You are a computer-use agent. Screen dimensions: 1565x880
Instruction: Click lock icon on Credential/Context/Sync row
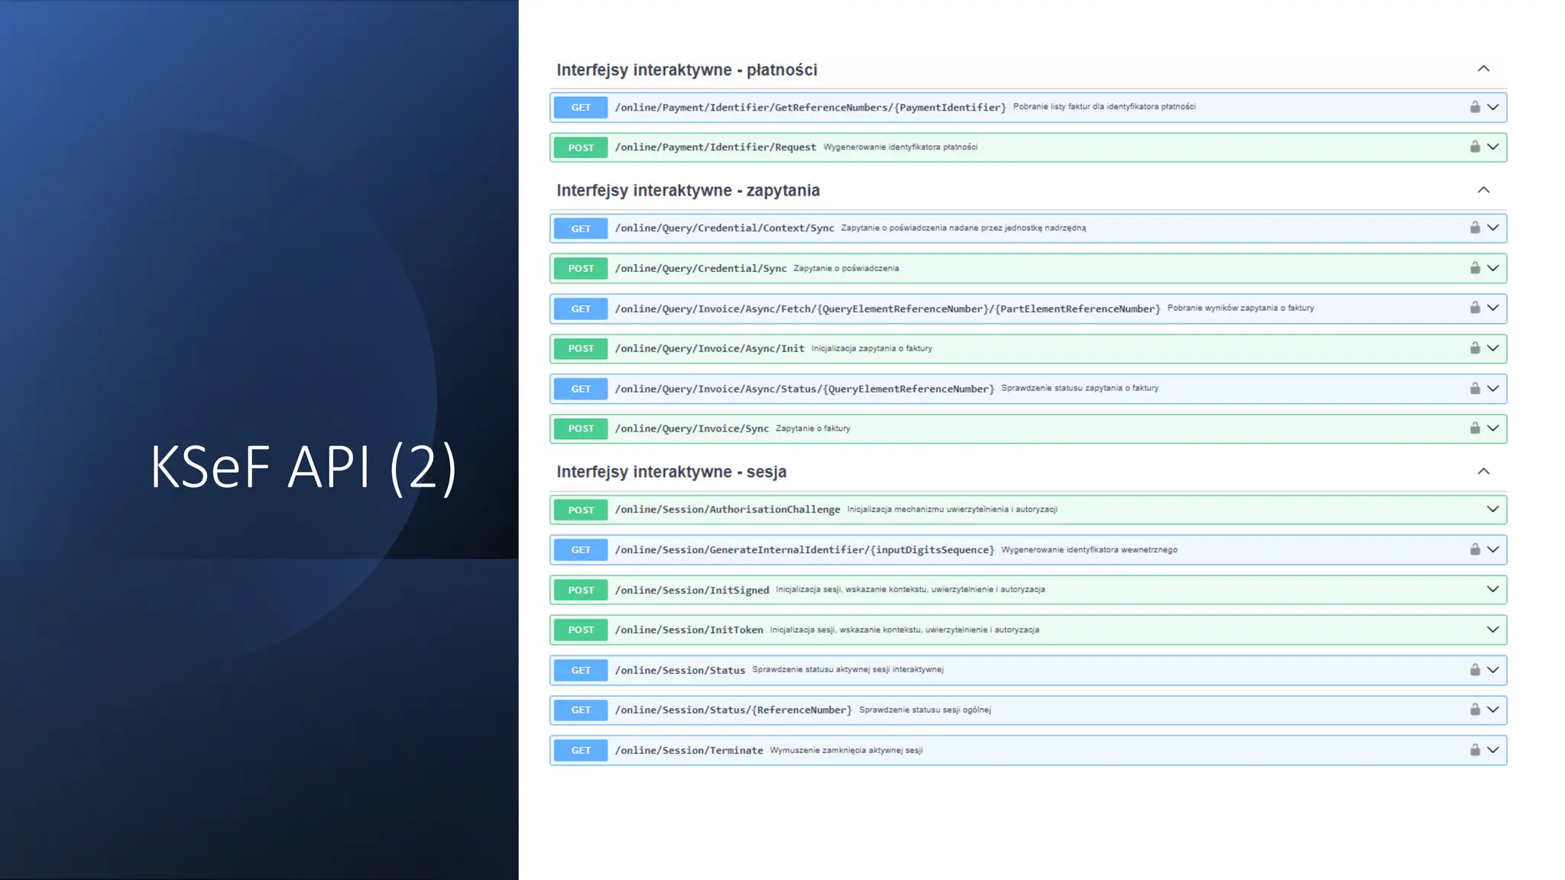coord(1475,228)
